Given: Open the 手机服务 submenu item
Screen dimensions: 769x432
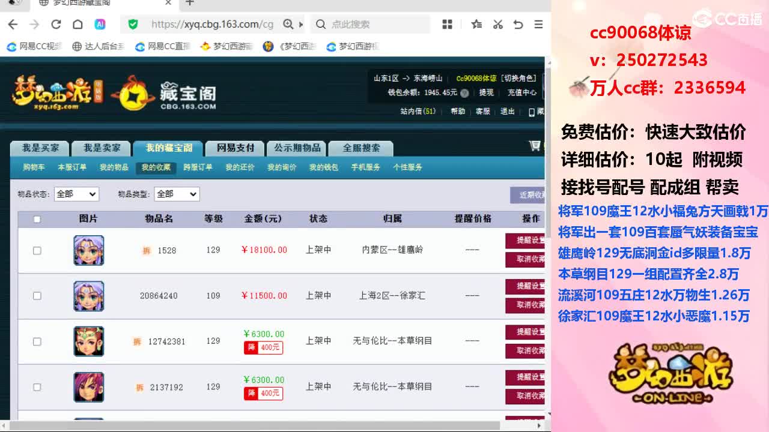Looking at the screenshot, I should 366,167.
